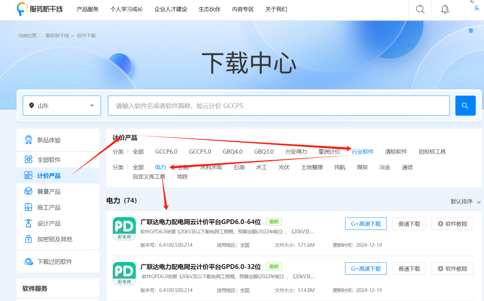Open the 企业人才建设 menu
The image size is (484, 301).
tap(171, 9)
